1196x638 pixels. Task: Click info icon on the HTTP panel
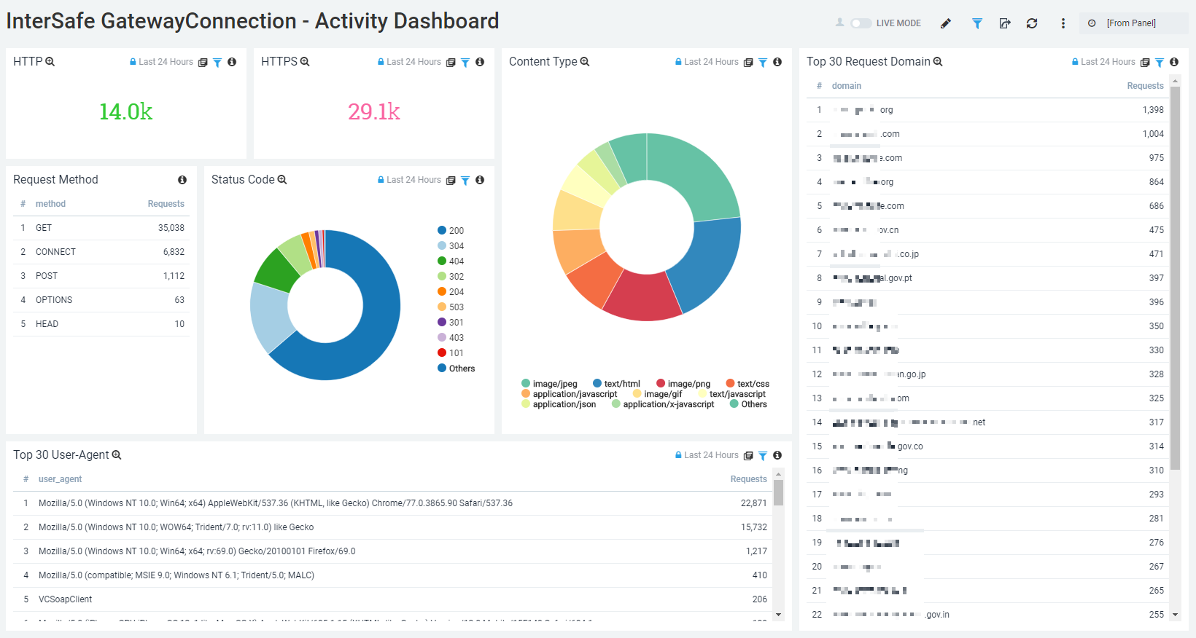click(232, 62)
